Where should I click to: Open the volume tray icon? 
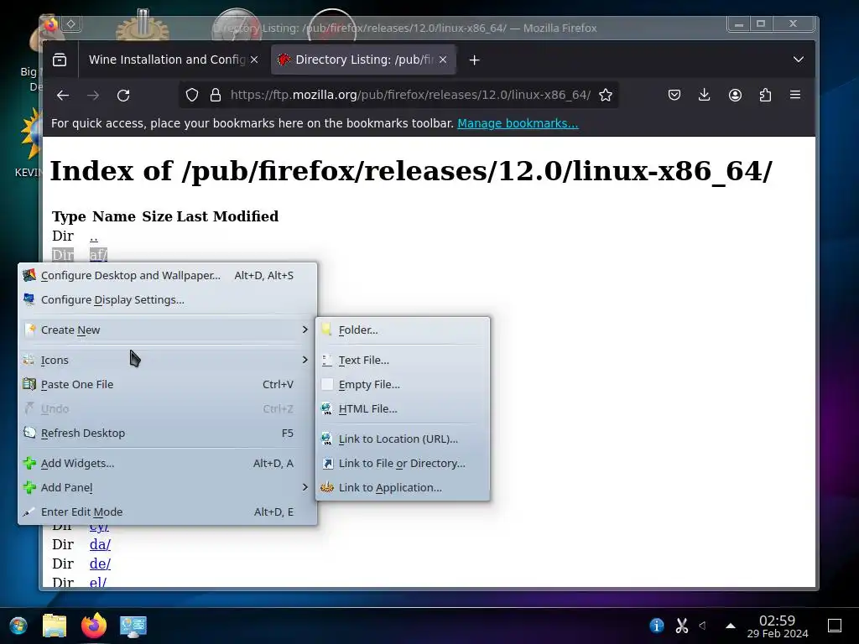click(703, 626)
